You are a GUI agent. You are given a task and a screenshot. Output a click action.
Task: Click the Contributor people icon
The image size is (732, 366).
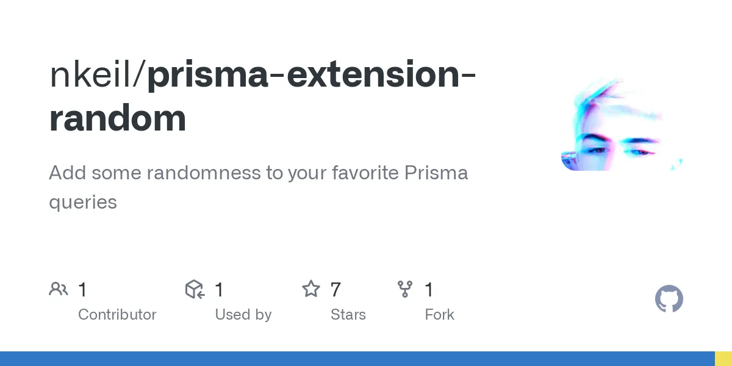point(59,289)
